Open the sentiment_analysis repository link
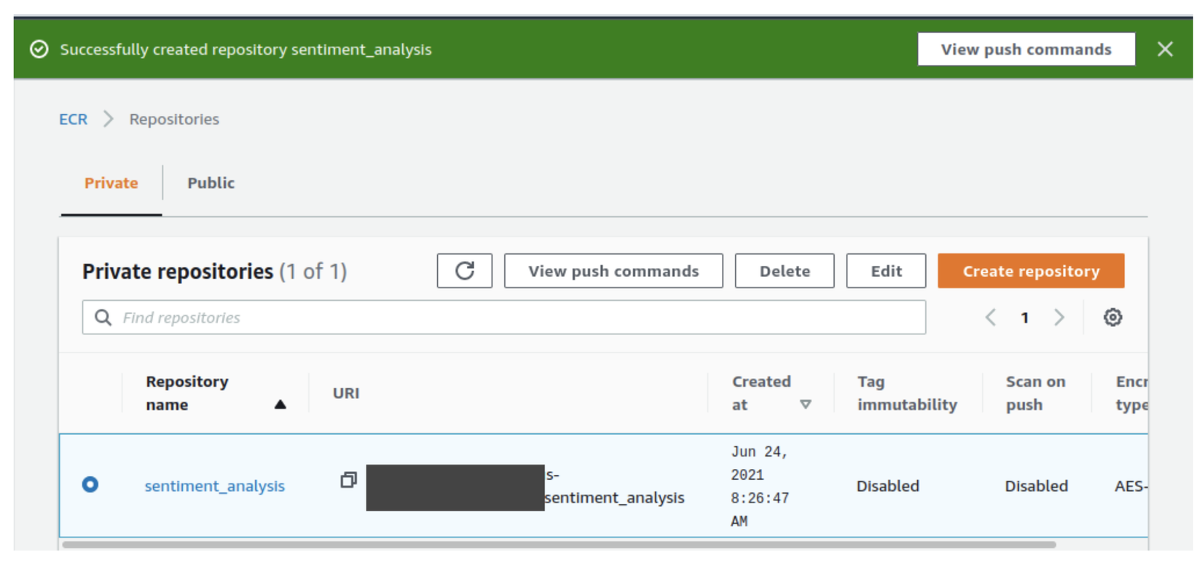This screenshot has width=1202, height=568. click(214, 486)
